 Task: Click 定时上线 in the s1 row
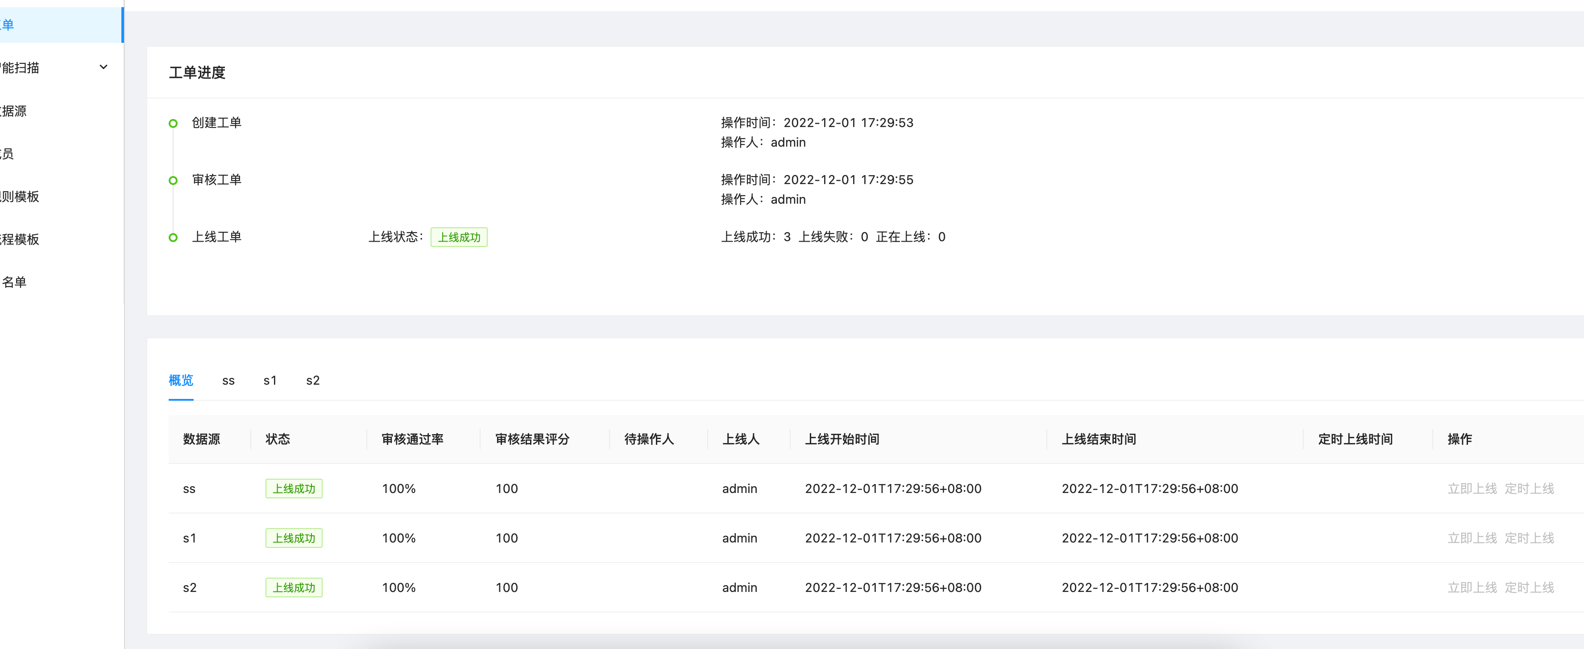tap(1529, 538)
